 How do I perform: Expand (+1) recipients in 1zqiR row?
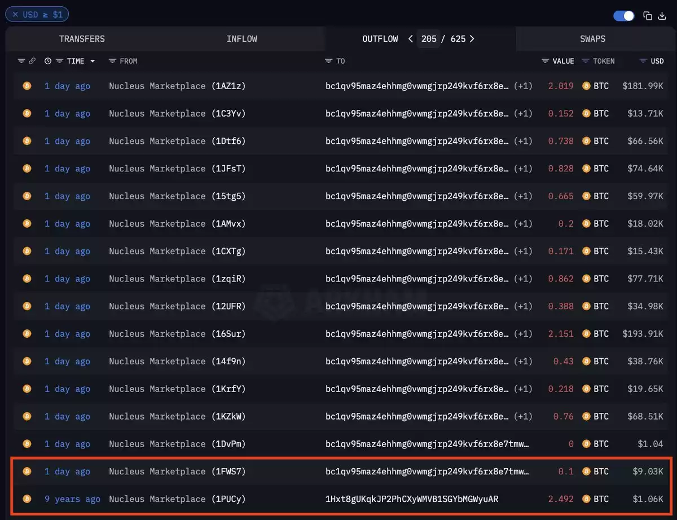[x=523, y=279]
